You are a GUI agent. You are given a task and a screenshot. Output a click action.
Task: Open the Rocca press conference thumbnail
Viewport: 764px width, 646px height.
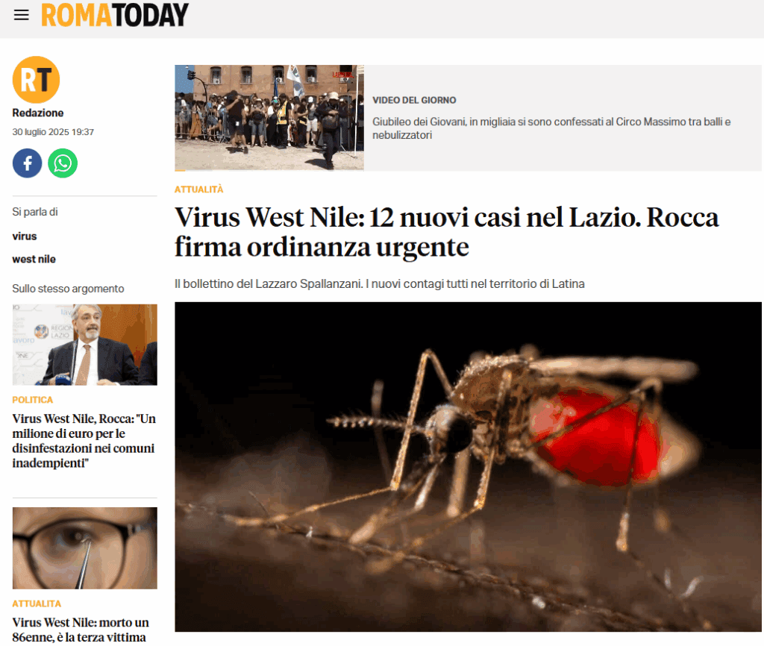85,345
